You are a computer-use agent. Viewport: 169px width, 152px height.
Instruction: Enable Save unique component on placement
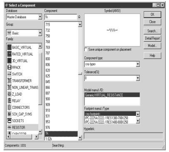pyautogui.click(x=86, y=49)
